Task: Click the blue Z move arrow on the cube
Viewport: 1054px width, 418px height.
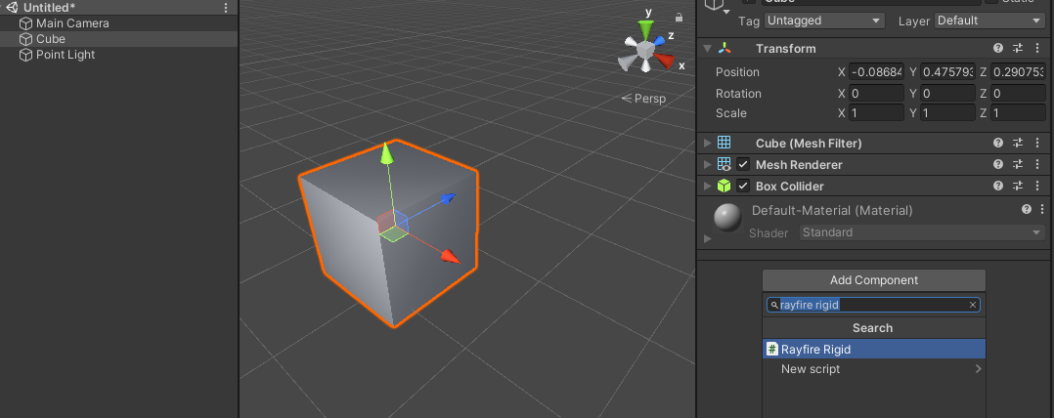Action: 449,197
